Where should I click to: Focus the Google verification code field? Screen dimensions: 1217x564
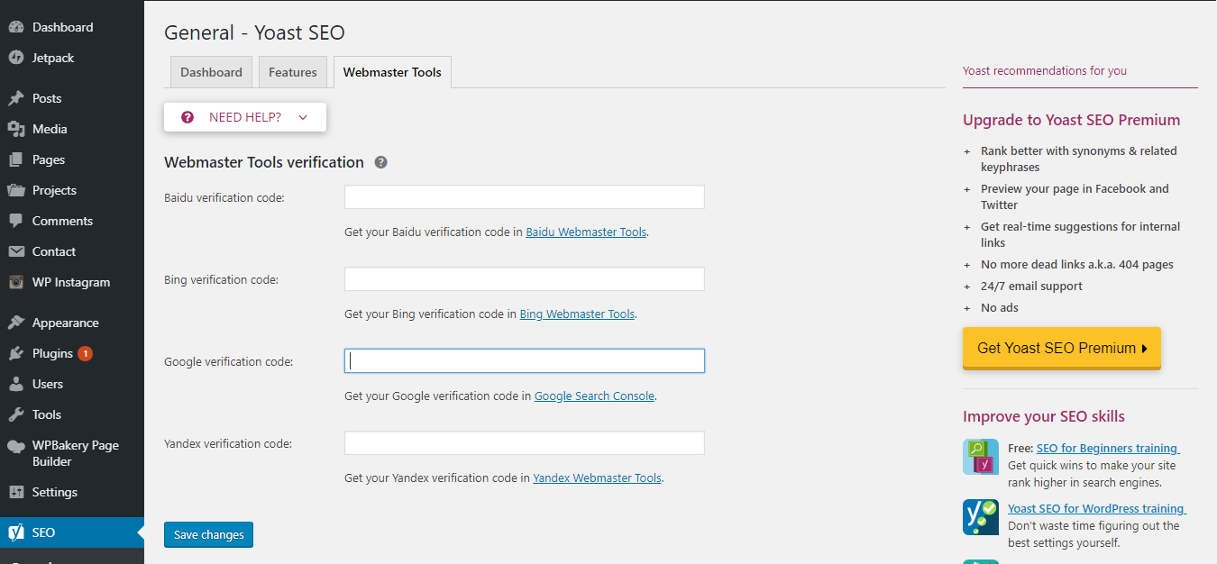click(525, 361)
